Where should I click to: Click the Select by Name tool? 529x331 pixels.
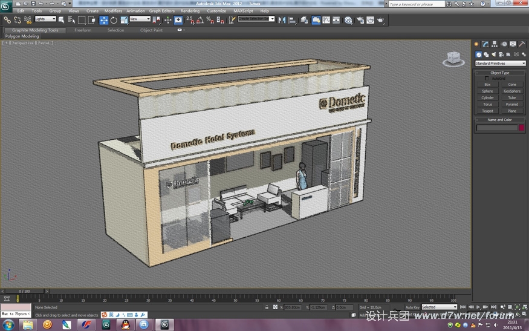(x=71, y=20)
